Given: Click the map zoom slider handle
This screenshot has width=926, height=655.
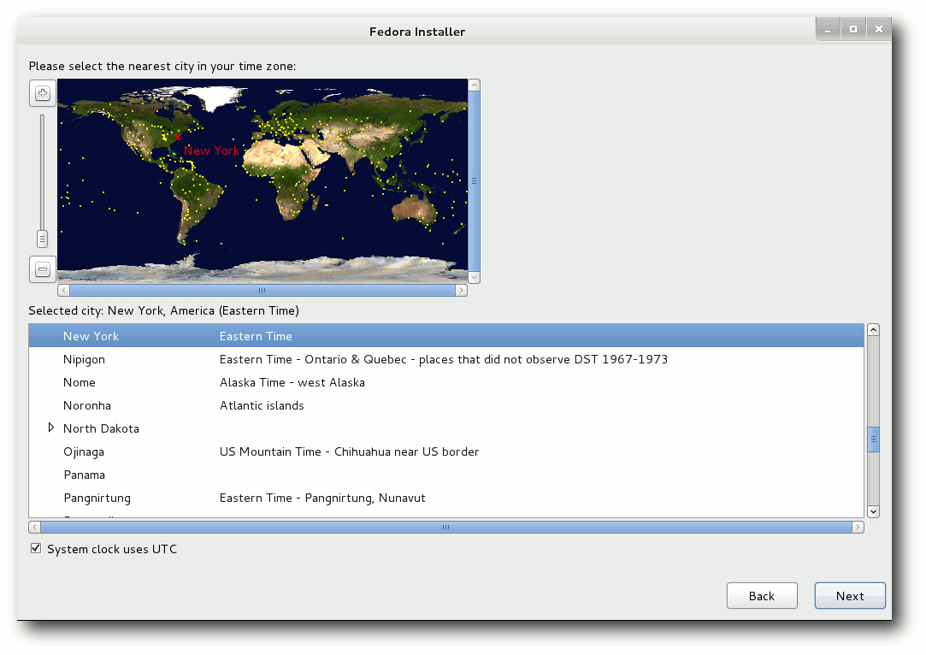Looking at the screenshot, I should [x=42, y=239].
